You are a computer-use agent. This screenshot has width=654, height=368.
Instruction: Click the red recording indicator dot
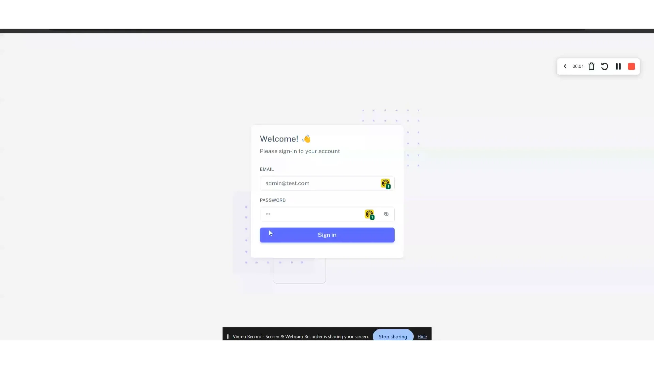631,66
